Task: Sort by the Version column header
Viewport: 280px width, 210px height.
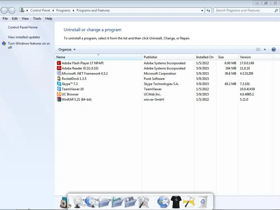Action: click(x=256, y=57)
